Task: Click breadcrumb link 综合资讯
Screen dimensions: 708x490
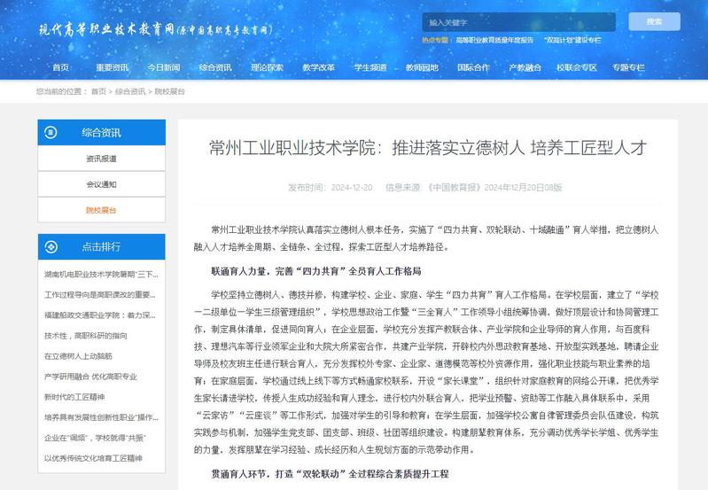Action: pos(130,91)
